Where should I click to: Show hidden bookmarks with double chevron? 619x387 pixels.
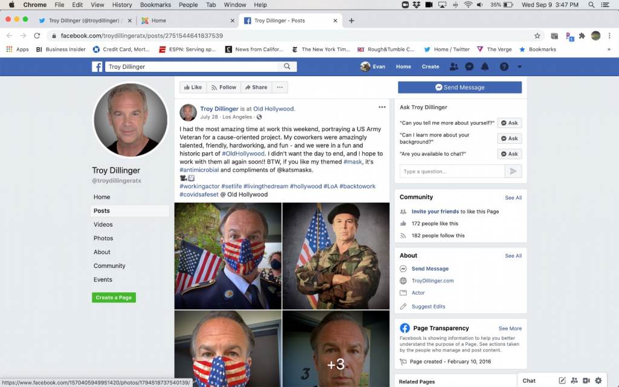pyautogui.click(x=609, y=50)
